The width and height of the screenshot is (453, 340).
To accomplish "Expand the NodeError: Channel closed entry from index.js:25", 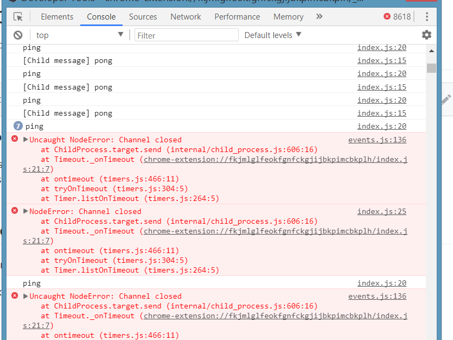I will click(25, 211).
